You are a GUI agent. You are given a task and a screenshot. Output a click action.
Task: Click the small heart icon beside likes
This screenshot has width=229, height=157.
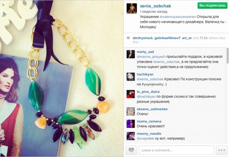[128, 38]
